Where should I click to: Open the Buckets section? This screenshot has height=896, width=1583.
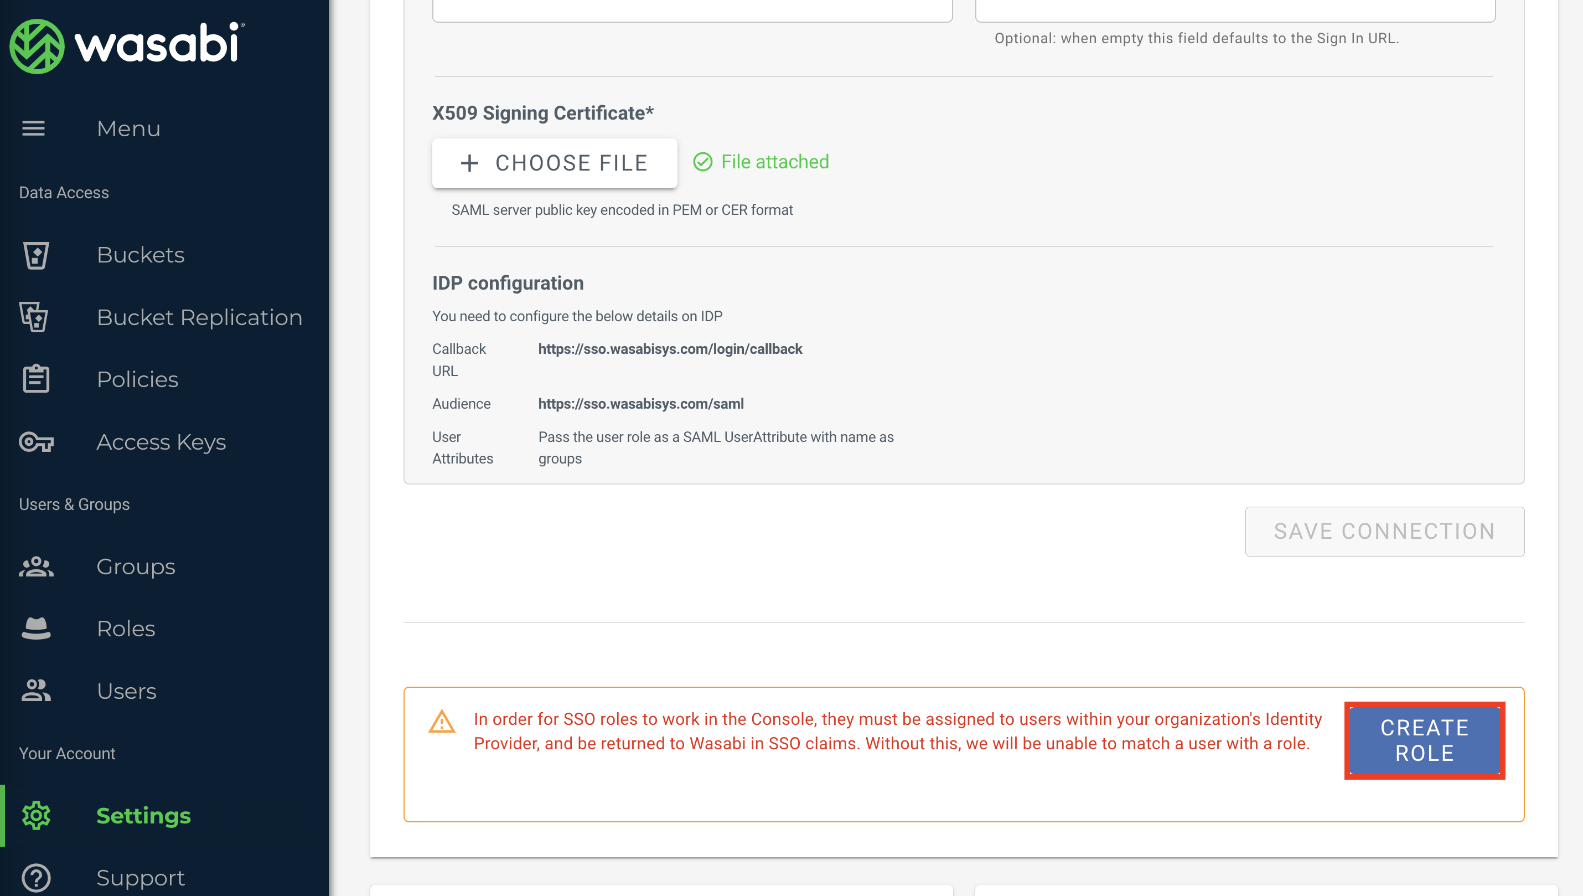click(140, 254)
